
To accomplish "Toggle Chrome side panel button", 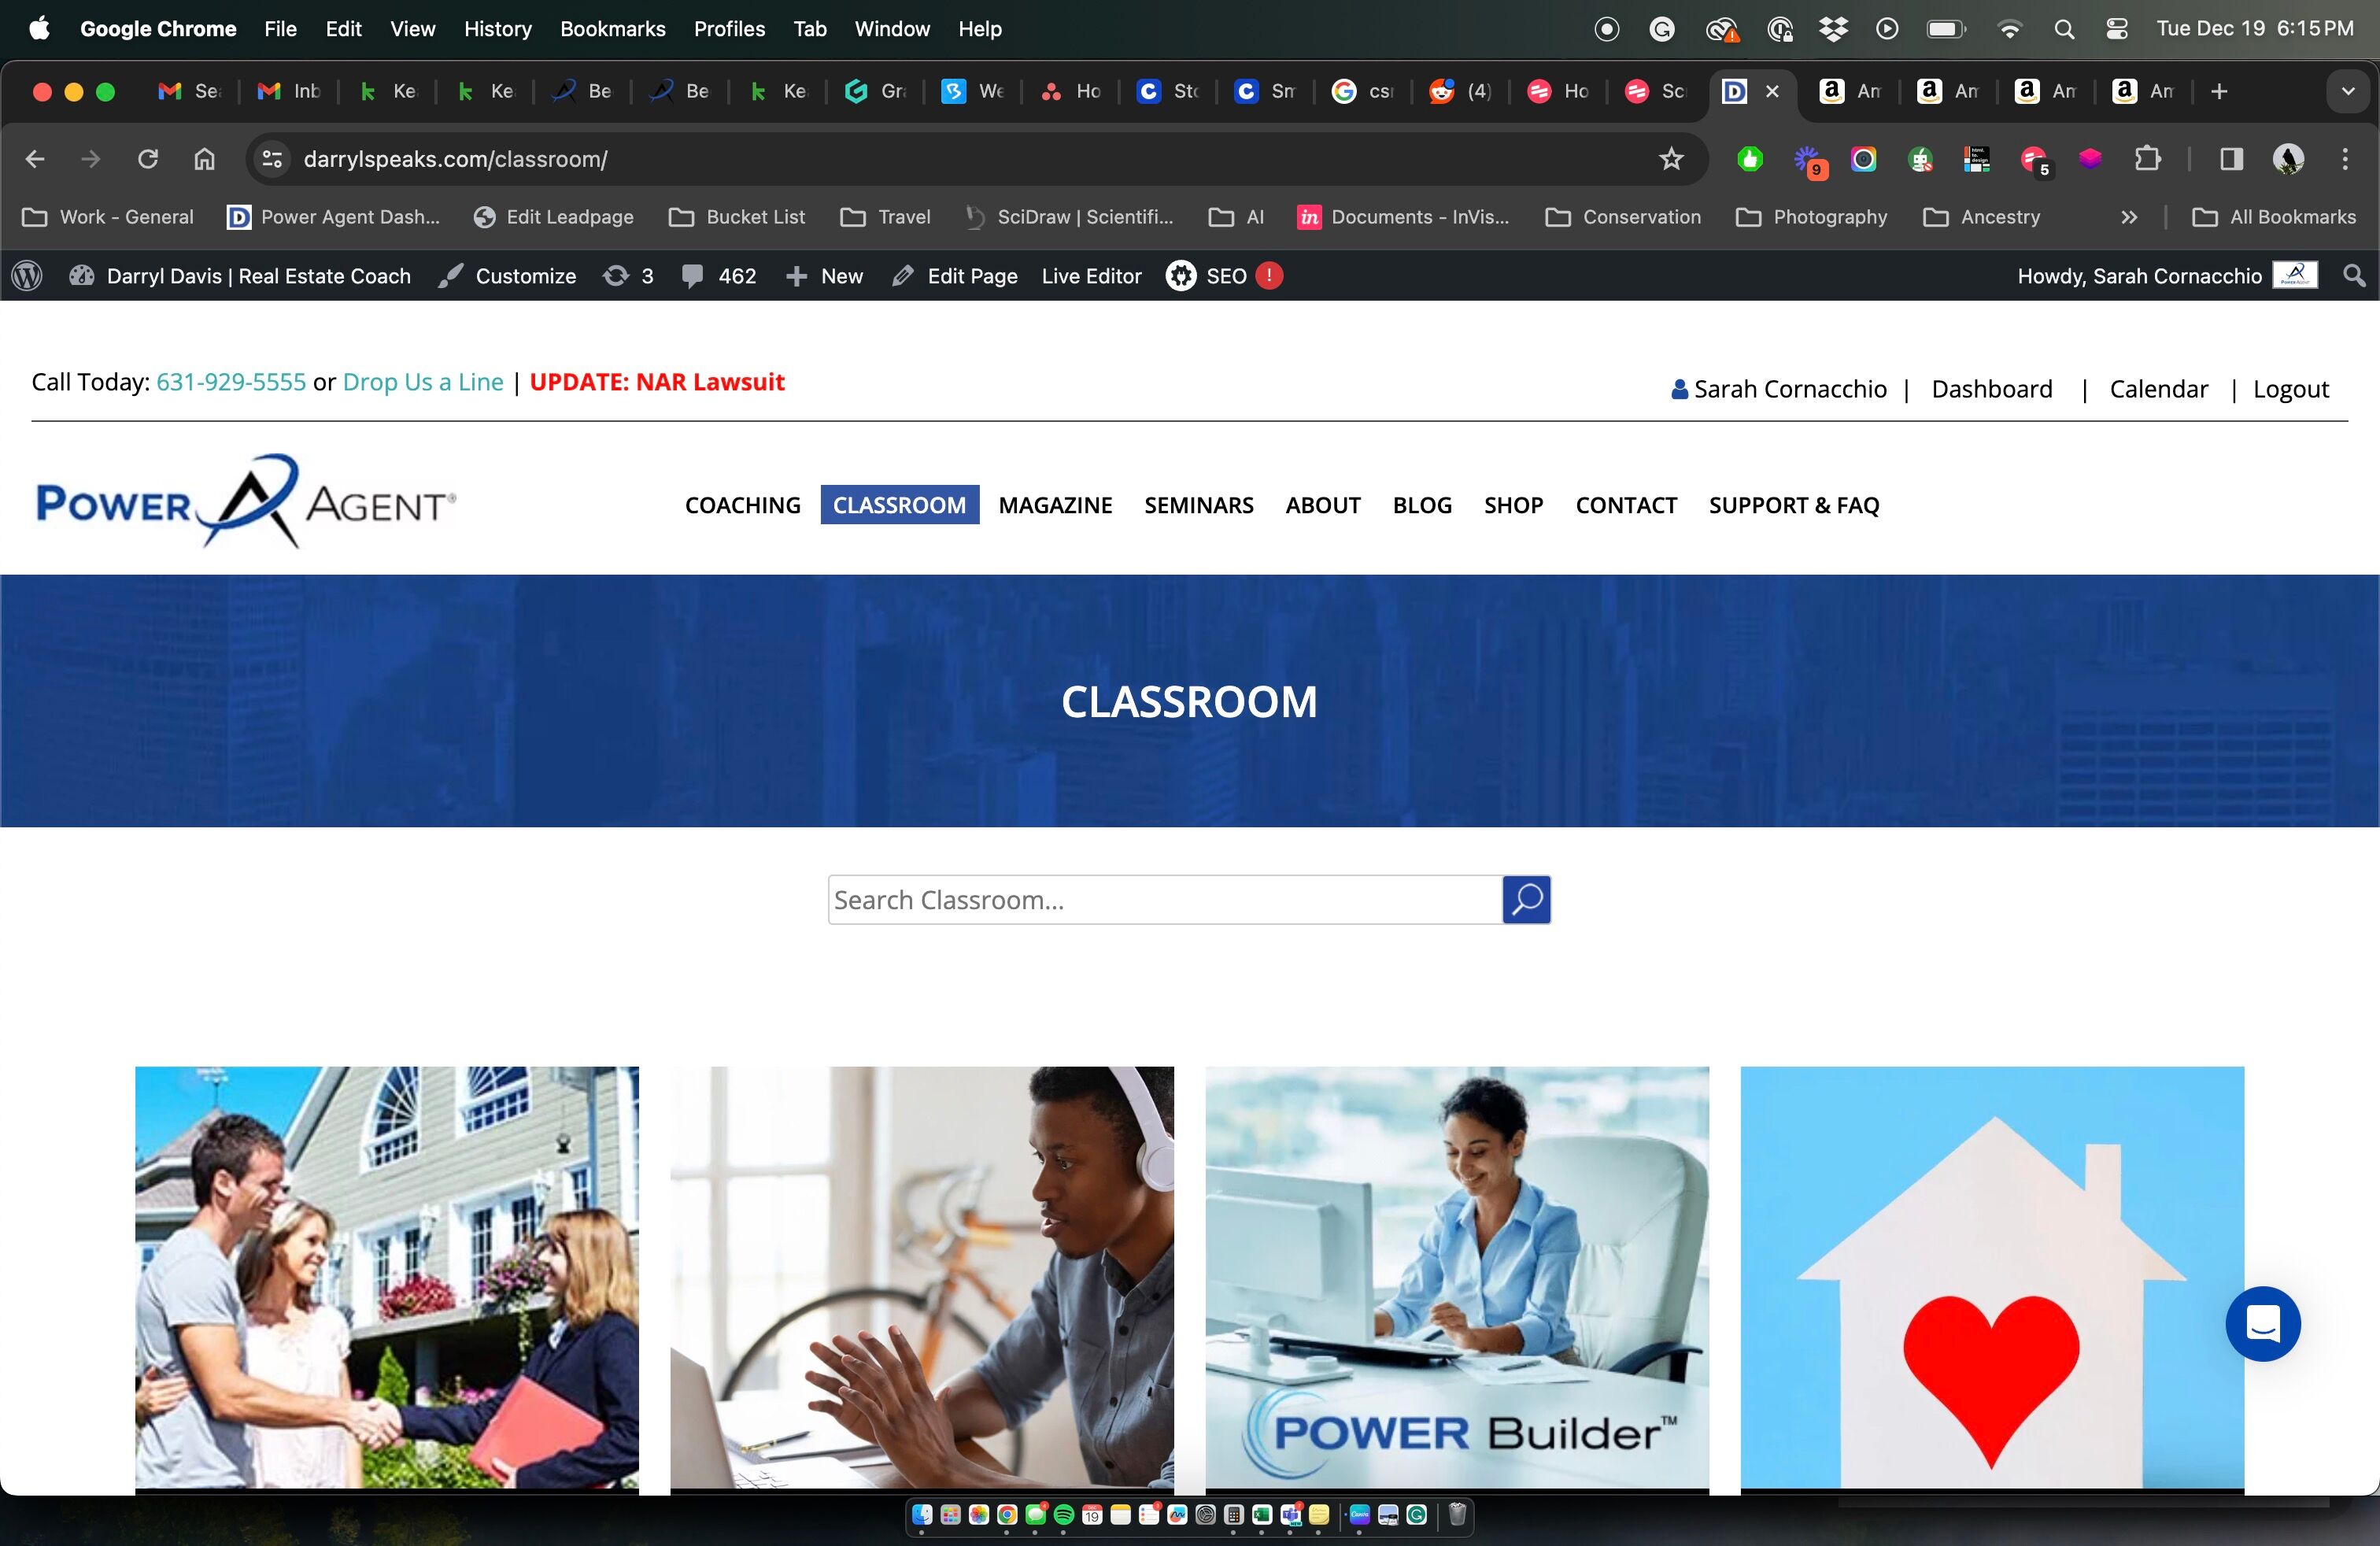I will point(2231,159).
